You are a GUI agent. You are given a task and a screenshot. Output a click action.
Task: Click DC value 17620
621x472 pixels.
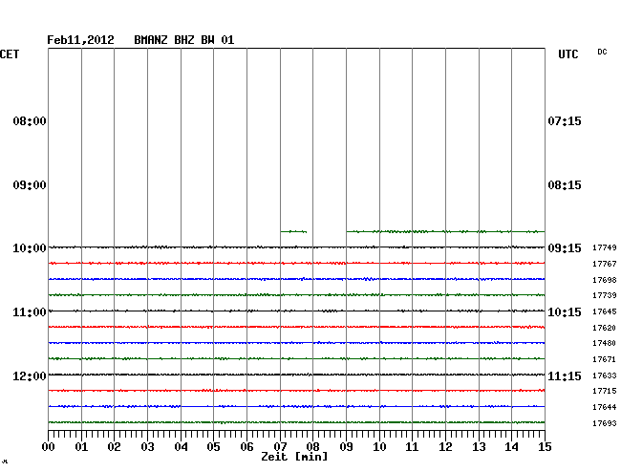click(x=605, y=329)
